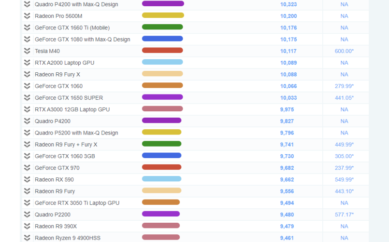Click the GeForce GTX 1060 orange bar
Image resolution: width=389 pixels, height=242 pixels.
162,85
